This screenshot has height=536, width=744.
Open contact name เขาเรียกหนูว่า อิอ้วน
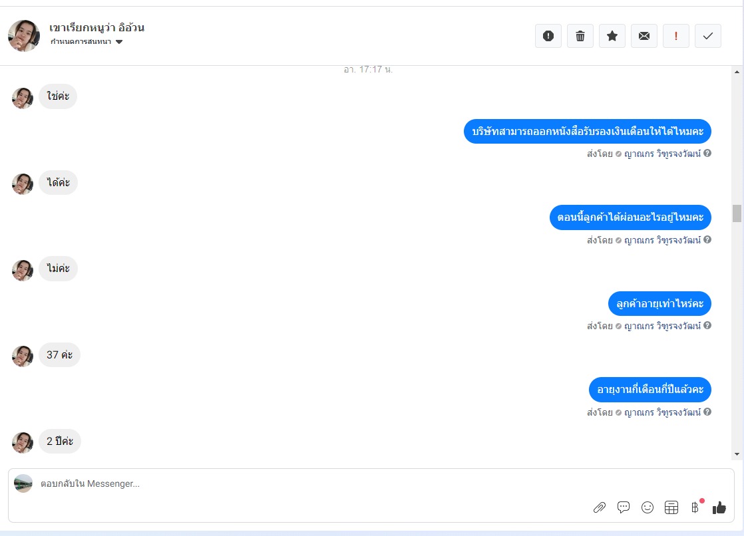(x=96, y=27)
